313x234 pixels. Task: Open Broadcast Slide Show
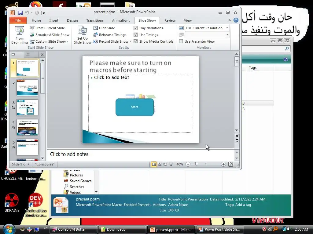(50, 35)
